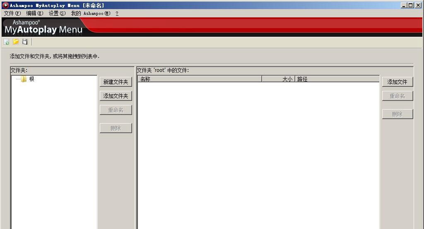Image resolution: width=424 pixels, height=229 pixels.
Task: Maximize the MyAutoplay Menu window
Action: [x=410, y=5]
